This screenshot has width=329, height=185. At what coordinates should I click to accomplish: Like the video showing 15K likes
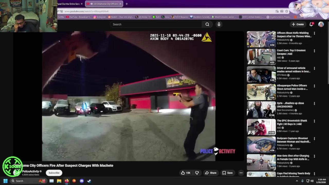pyautogui.click(x=185, y=173)
